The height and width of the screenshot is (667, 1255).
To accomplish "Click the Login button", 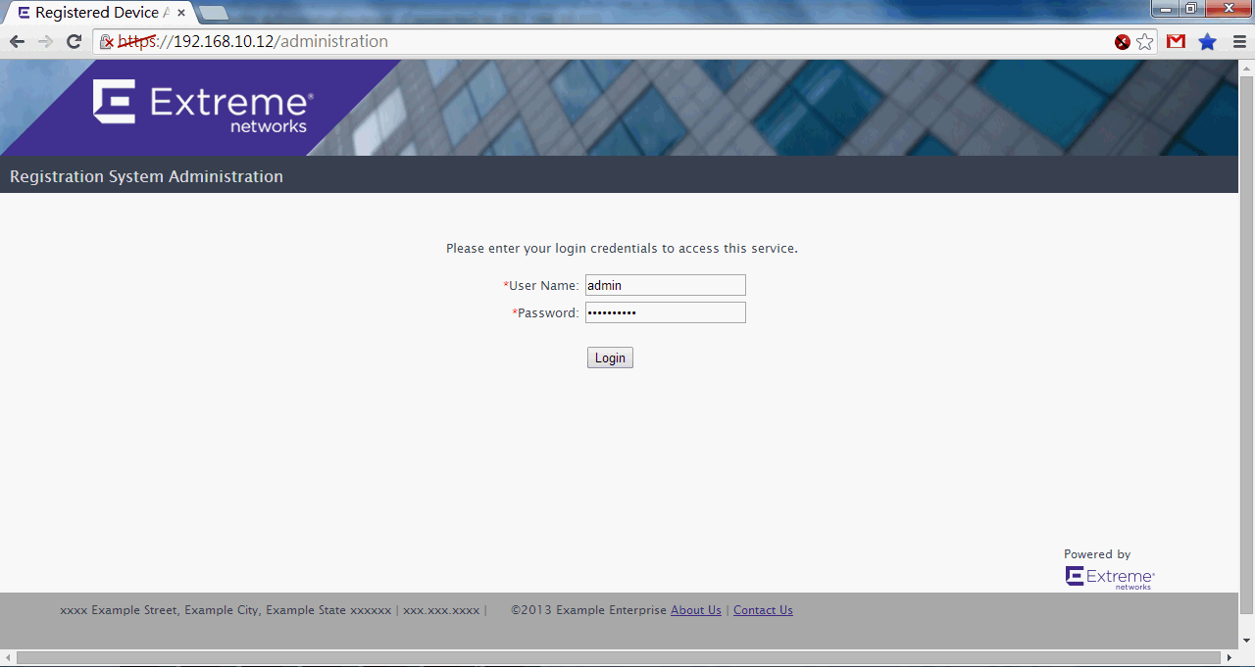I will pyautogui.click(x=610, y=357).
